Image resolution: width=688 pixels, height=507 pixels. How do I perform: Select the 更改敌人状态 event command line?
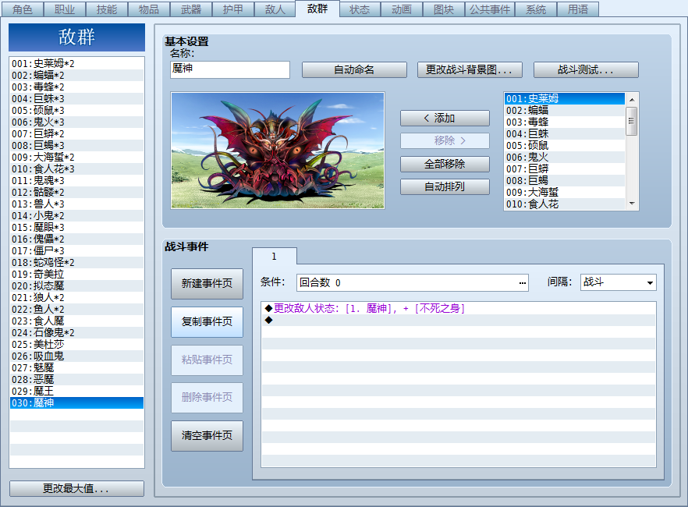459,308
